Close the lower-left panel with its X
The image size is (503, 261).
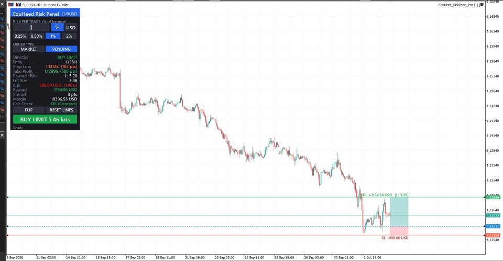[2, 135]
